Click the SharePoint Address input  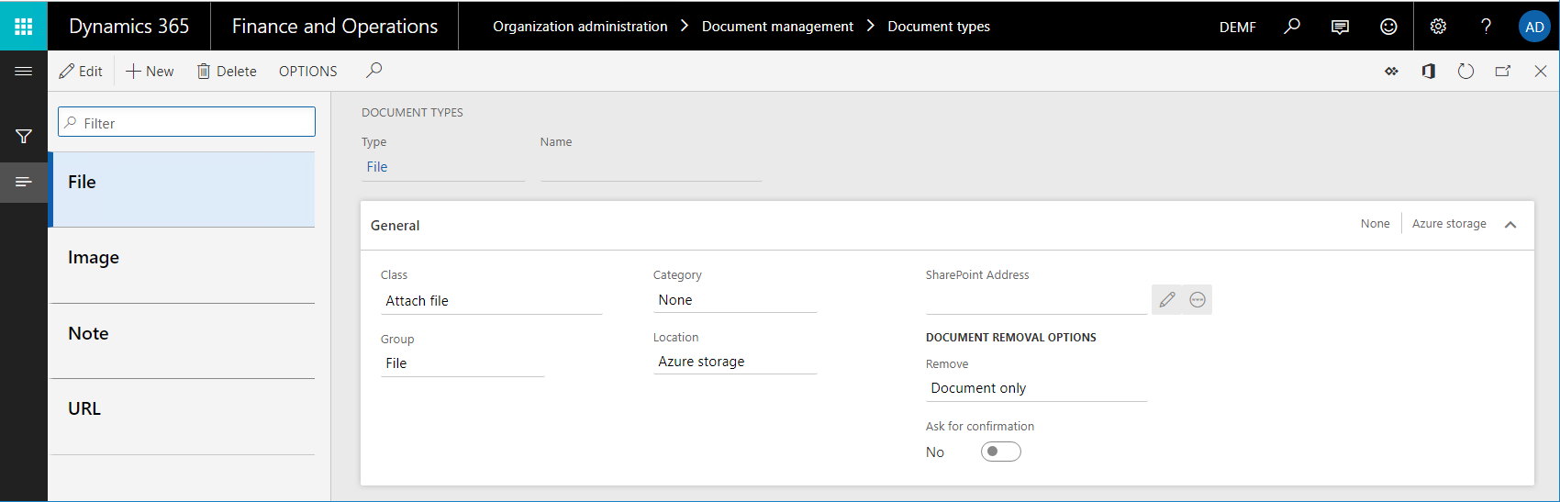pos(1036,300)
